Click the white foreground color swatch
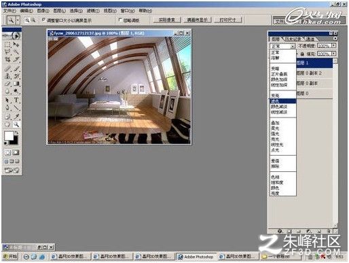Image resolution: width=349 pixels, height=263 pixels. point(9,136)
